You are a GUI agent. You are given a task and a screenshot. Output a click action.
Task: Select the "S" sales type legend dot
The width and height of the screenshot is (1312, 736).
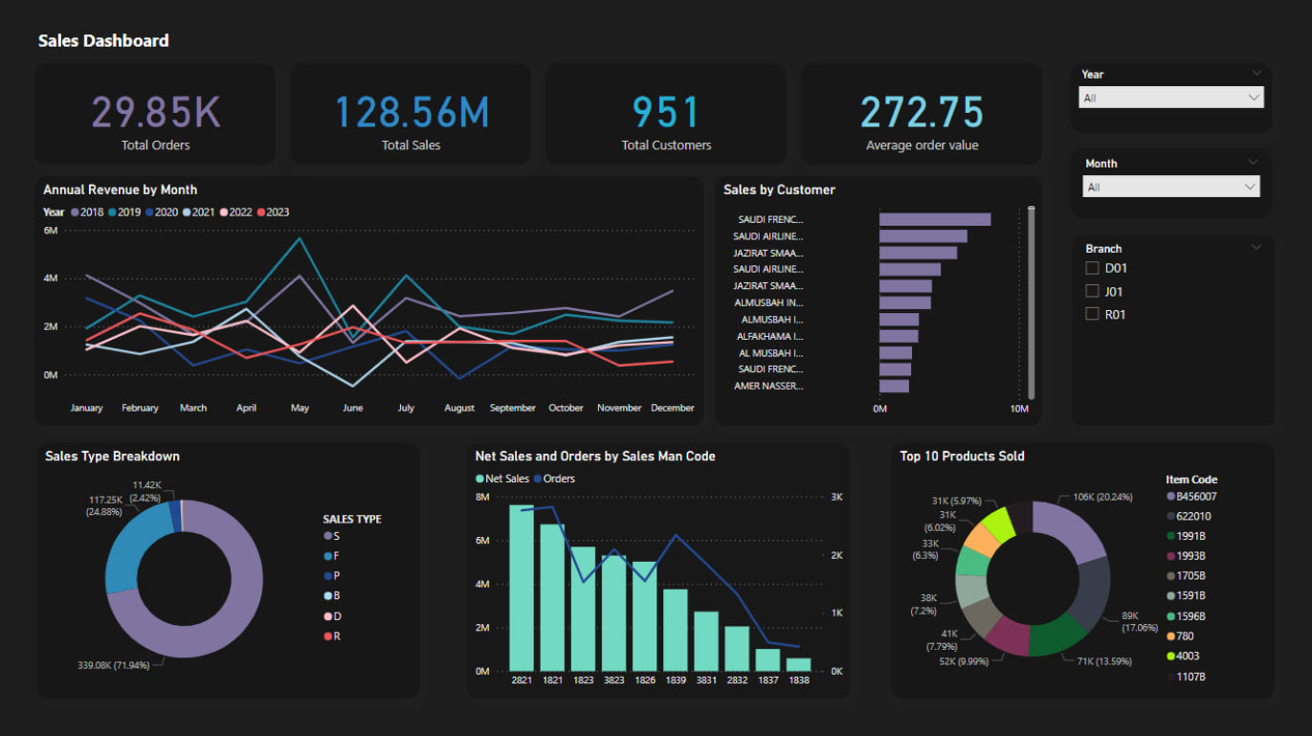tap(329, 535)
